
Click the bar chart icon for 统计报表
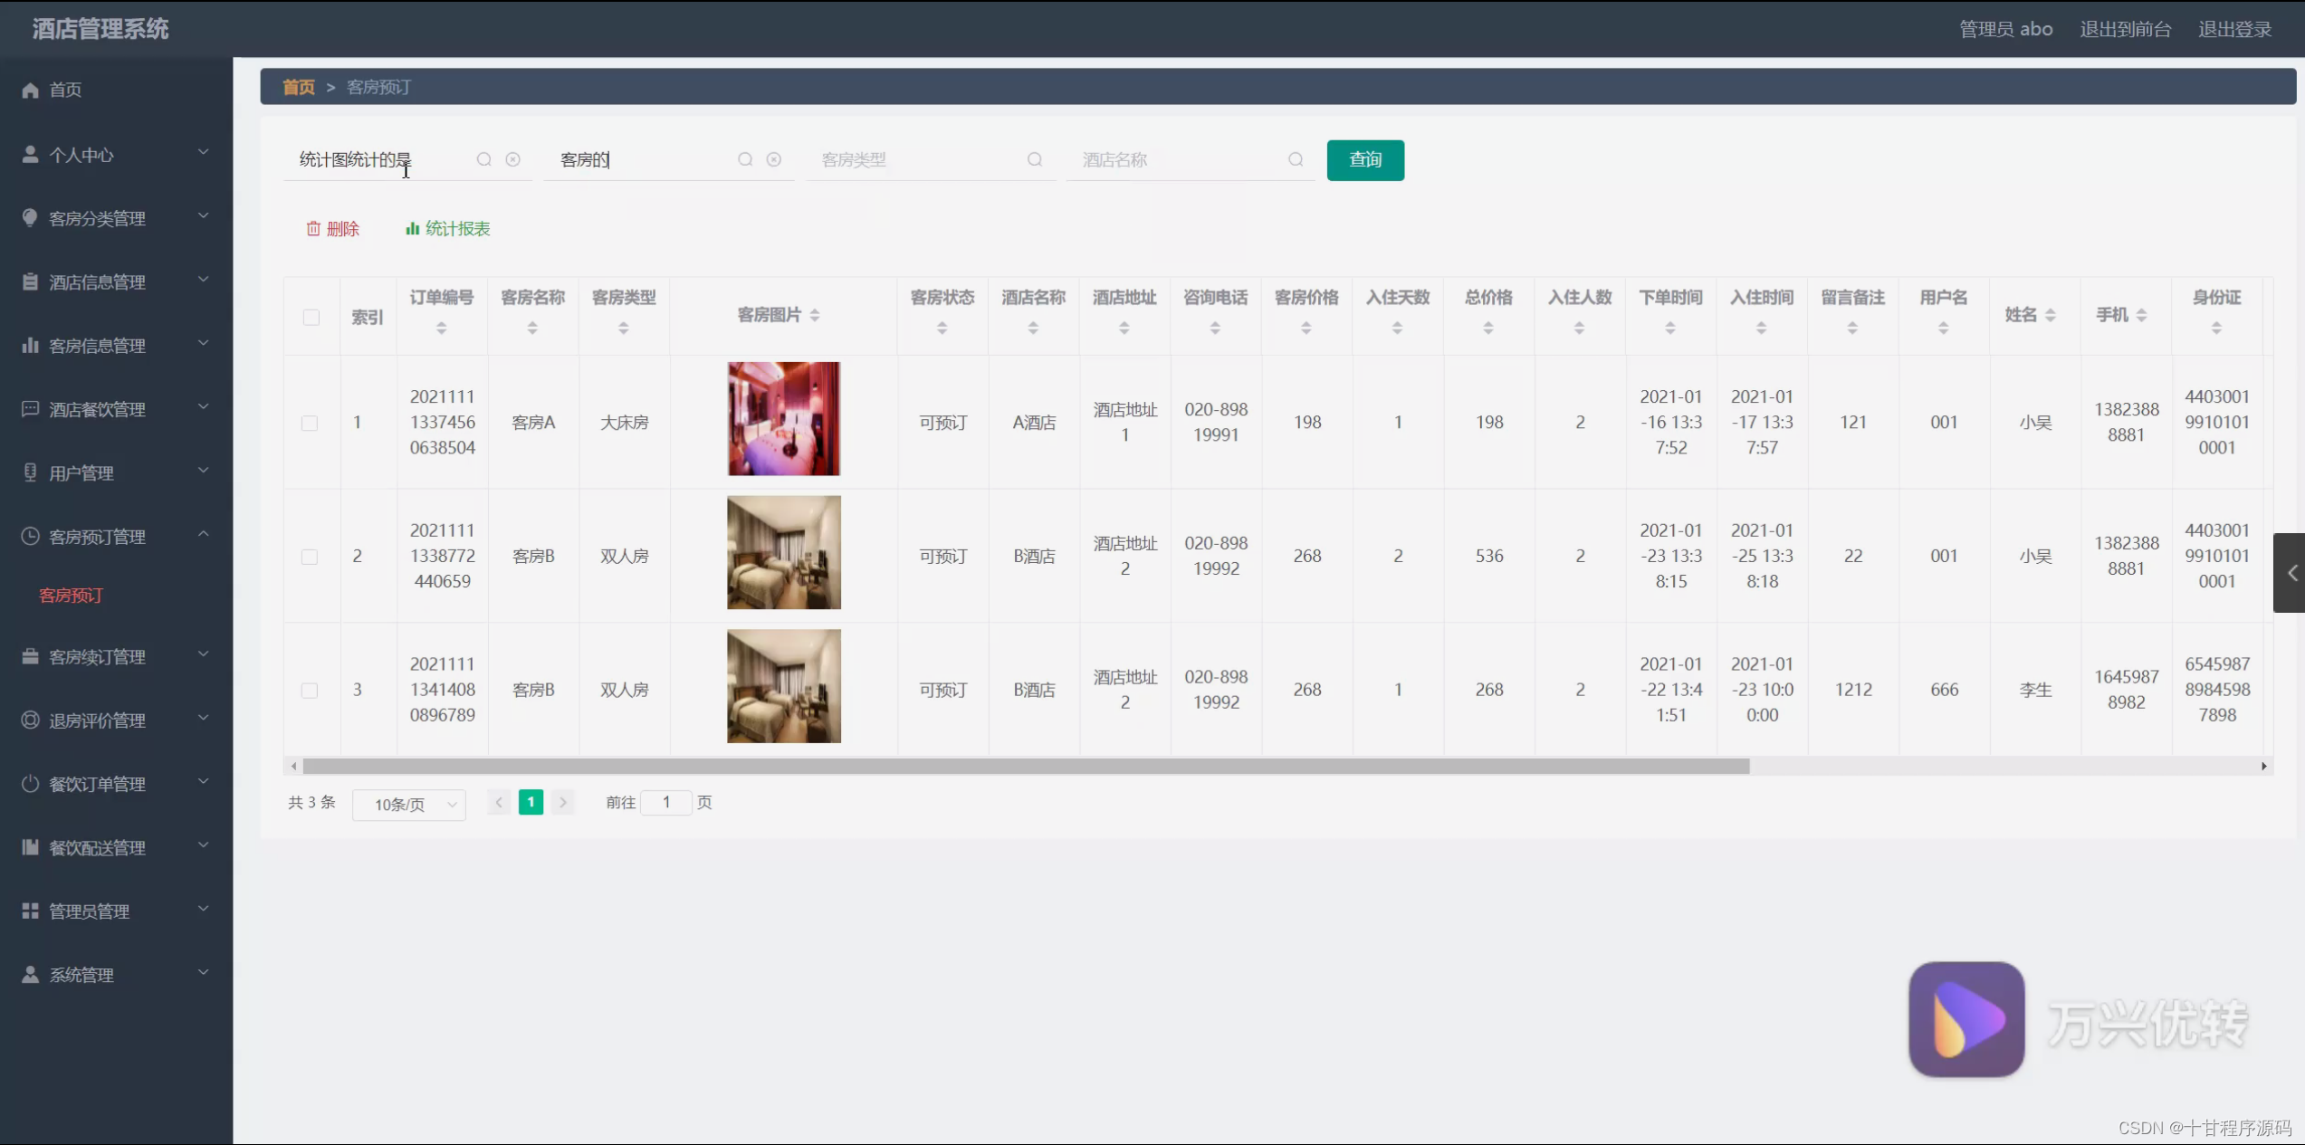coord(412,229)
